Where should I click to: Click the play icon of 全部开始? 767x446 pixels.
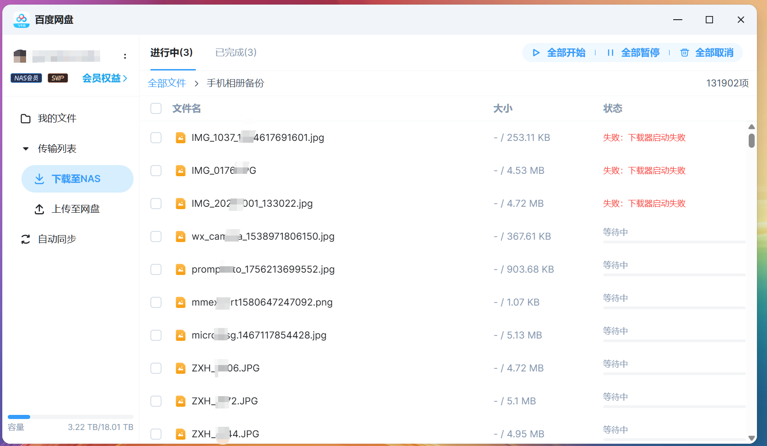pyautogui.click(x=536, y=53)
